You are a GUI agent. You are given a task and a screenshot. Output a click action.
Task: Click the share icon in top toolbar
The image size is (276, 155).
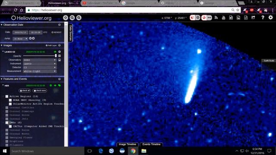253,18
